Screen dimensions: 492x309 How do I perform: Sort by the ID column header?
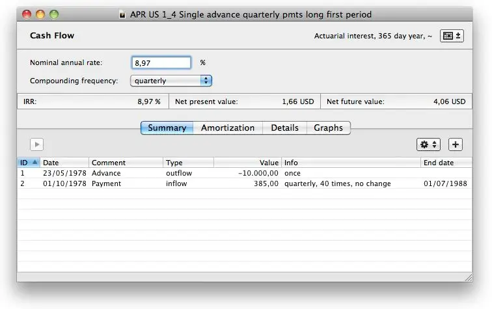[29, 163]
